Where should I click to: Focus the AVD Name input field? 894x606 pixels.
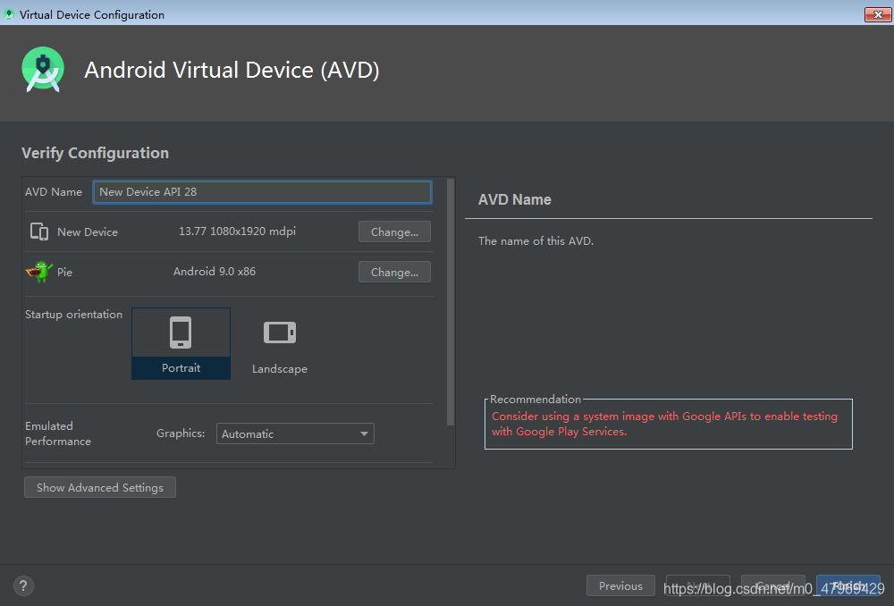(262, 192)
